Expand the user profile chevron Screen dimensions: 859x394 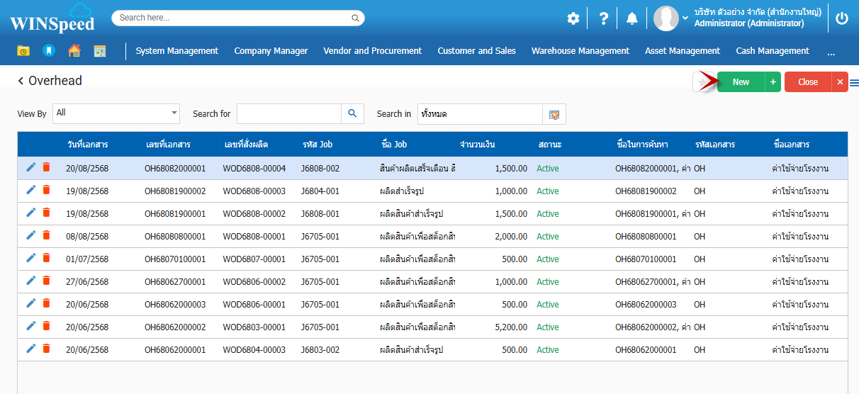[685, 18]
